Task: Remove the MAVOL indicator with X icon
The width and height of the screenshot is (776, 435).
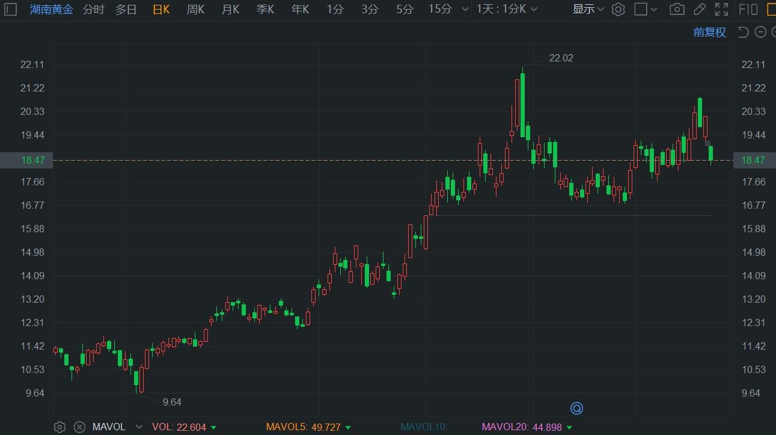Action: [x=79, y=427]
